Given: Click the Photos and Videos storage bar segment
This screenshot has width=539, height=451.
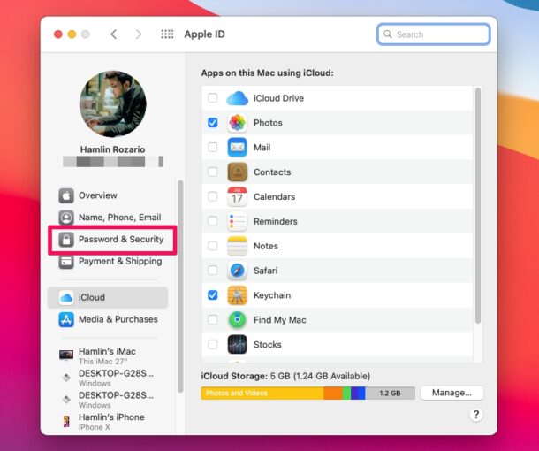Looking at the screenshot, I should coord(262,394).
